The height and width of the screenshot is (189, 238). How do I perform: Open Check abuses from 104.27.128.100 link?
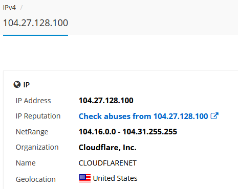(x=143, y=116)
